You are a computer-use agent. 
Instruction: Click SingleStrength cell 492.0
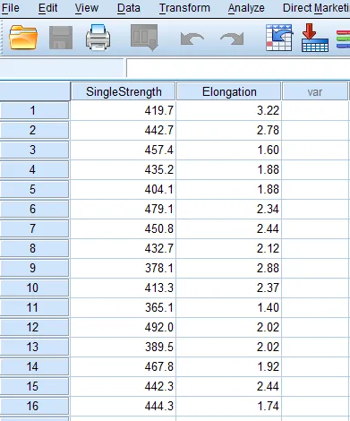[x=124, y=327]
